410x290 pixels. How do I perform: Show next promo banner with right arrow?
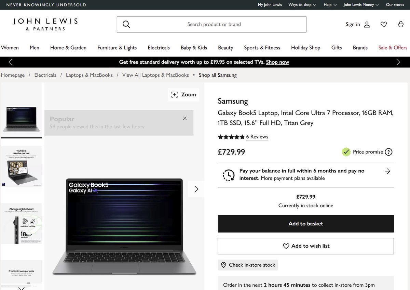[398, 62]
